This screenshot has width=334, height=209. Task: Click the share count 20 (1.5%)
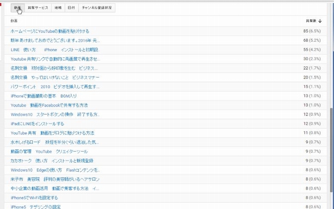click(x=312, y=77)
